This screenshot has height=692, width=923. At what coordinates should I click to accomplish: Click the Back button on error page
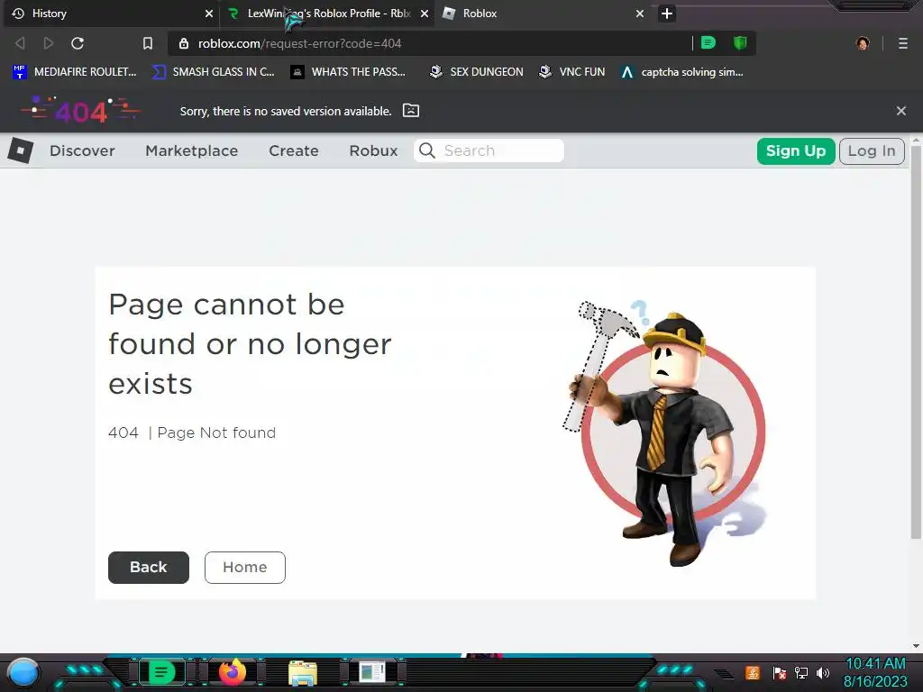pyautogui.click(x=149, y=568)
